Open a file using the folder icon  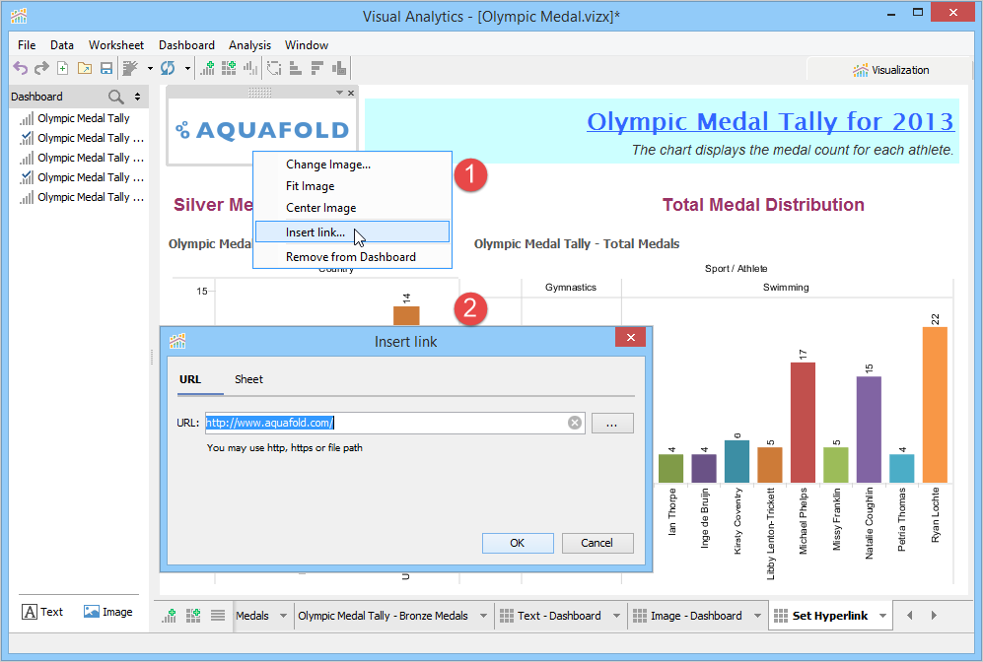click(85, 68)
